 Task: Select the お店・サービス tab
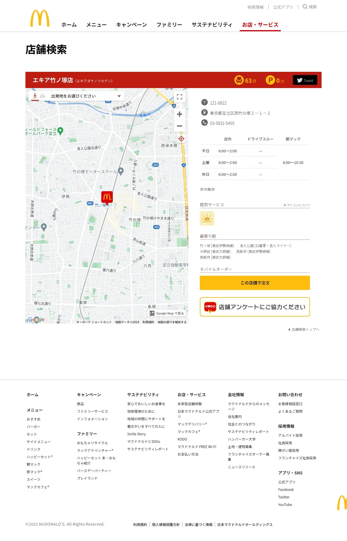point(260,25)
